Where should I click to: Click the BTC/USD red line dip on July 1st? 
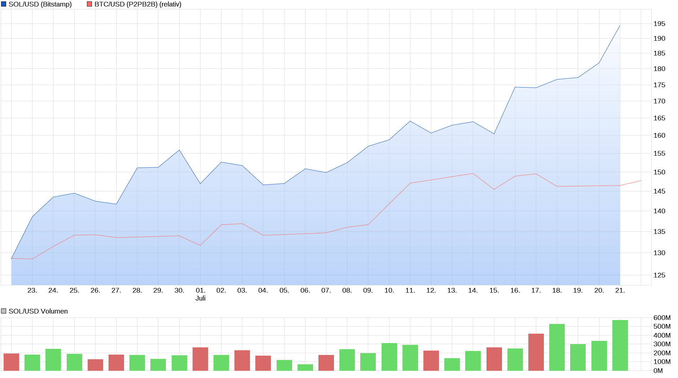tap(200, 245)
